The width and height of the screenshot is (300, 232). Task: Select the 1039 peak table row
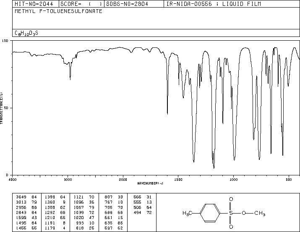coord(84,212)
